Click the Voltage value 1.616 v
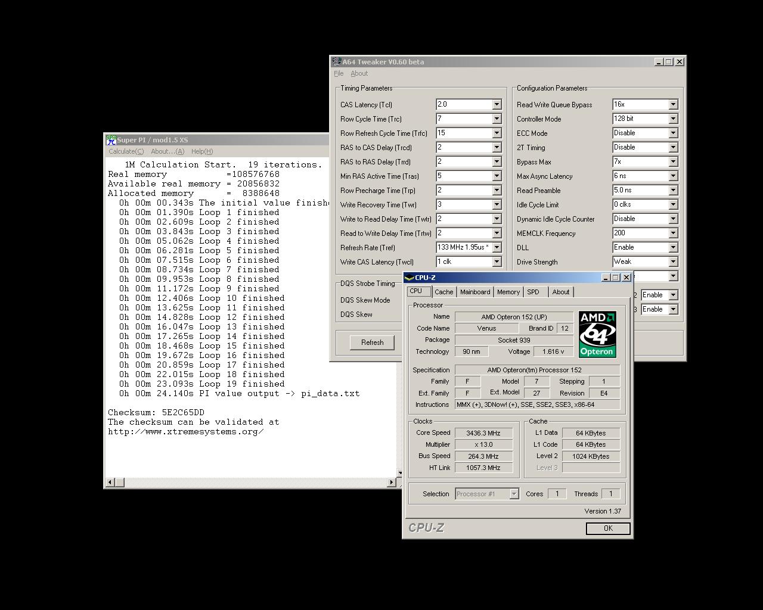The width and height of the screenshot is (763, 610). coord(553,351)
